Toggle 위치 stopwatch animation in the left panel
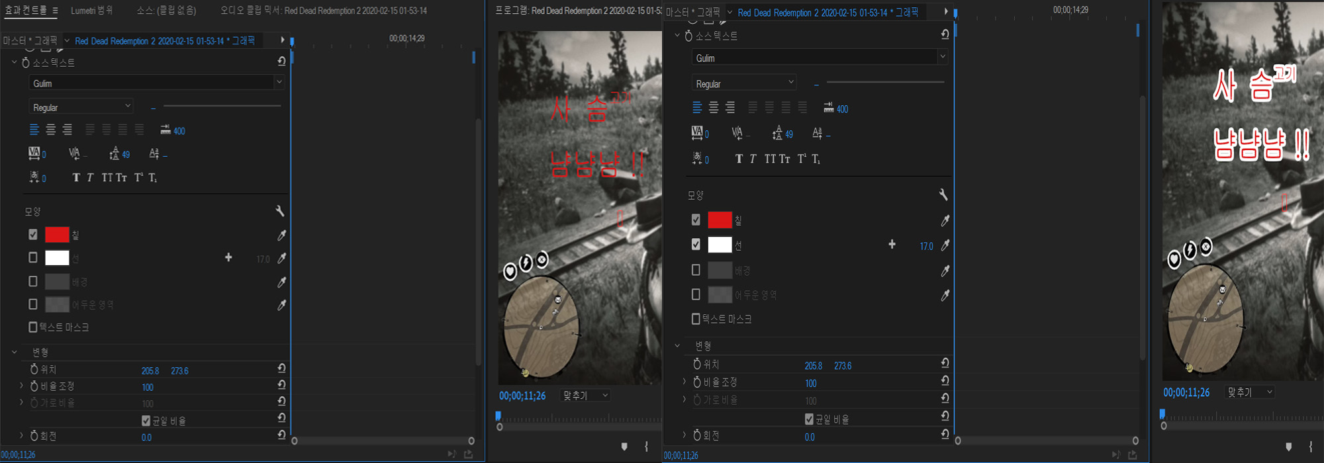This screenshot has width=1324, height=463. tap(34, 369)
